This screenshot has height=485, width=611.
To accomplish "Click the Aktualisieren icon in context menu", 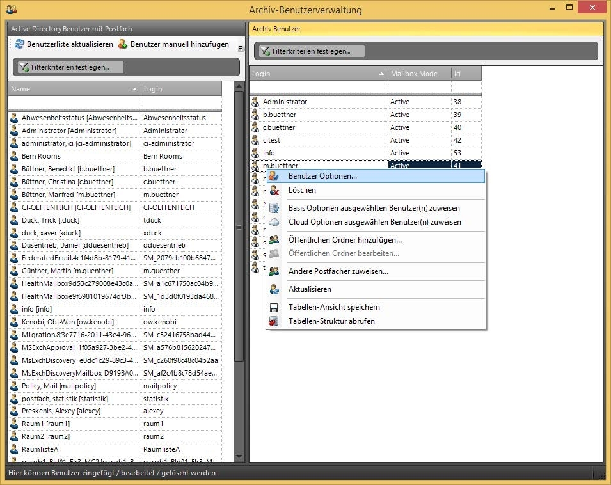I will (274, 289).
